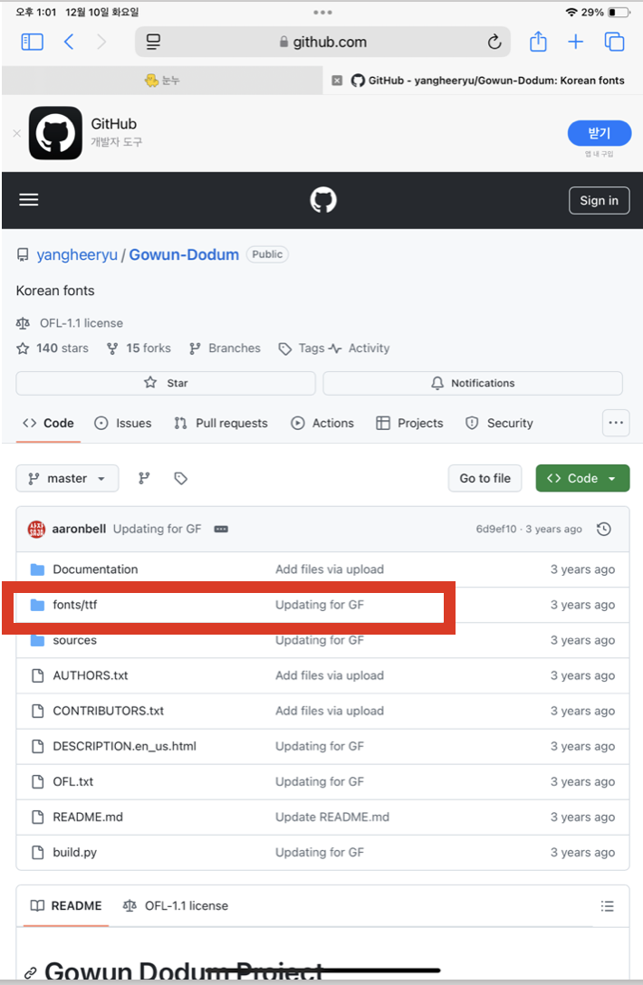
Task: Switch to the Projects tab
Action: [410, 424]
